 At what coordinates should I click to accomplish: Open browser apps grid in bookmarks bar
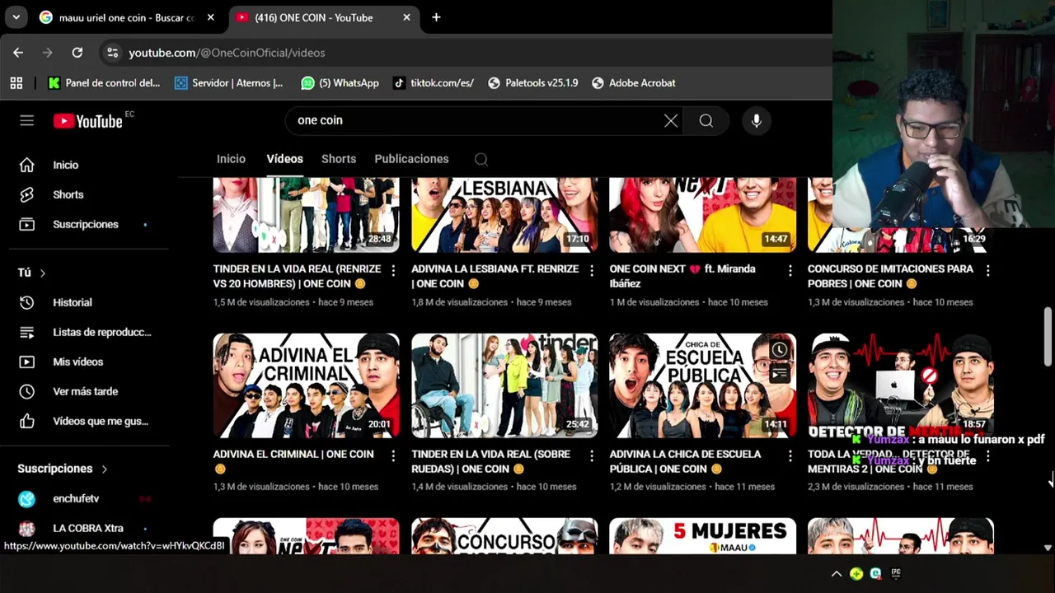[16, 82]
